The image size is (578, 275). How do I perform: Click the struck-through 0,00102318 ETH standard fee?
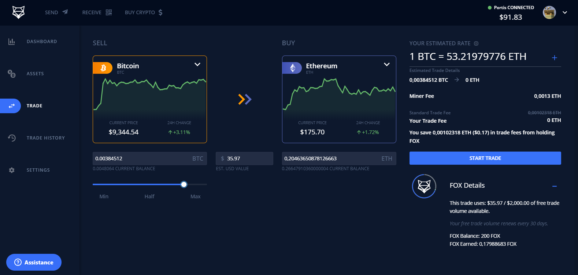tap(544, 113)
